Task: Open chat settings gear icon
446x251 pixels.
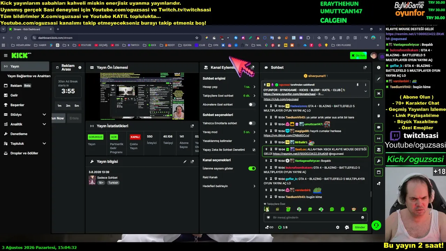Action: (x=338, y=227)
